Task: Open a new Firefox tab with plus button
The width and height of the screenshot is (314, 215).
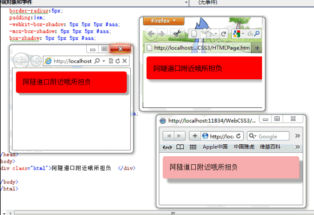Action: click(x=257, y=48)
